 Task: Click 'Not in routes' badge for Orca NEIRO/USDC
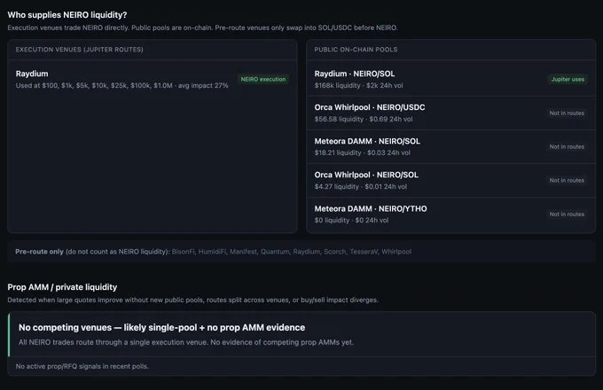(x=567, y=113)
